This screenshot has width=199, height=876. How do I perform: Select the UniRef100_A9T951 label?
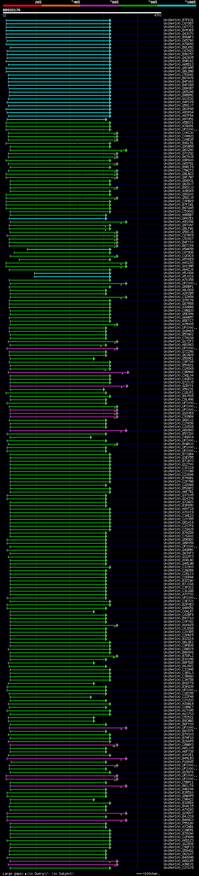tap(178, 119)
